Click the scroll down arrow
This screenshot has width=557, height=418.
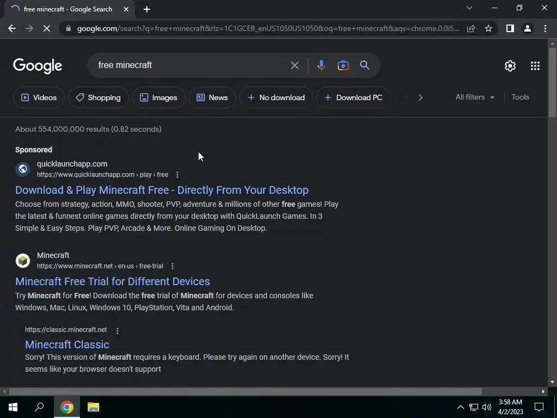552,382
